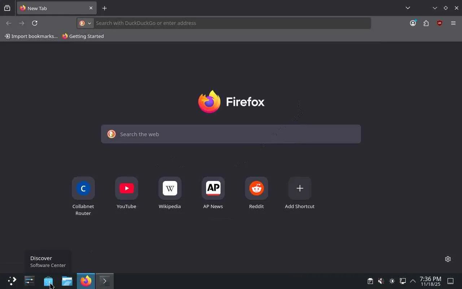Click the Search the web box

pyautogui.click(x=231, y=134)
